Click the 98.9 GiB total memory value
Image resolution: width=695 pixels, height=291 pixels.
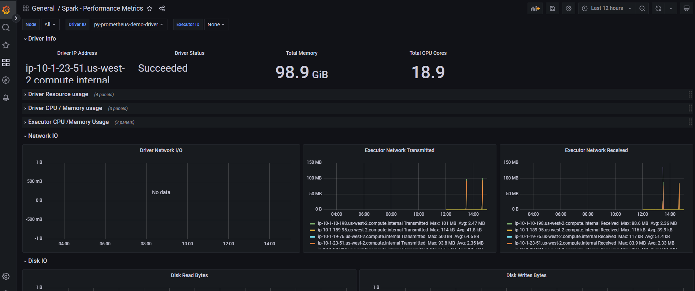tap(302, 72)
